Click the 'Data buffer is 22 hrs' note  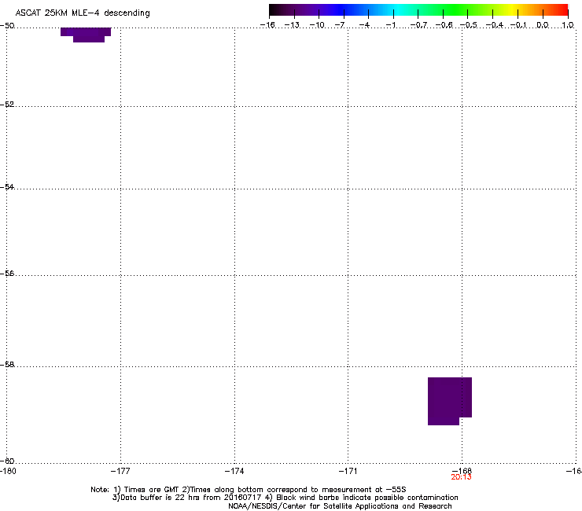[285, 498]
